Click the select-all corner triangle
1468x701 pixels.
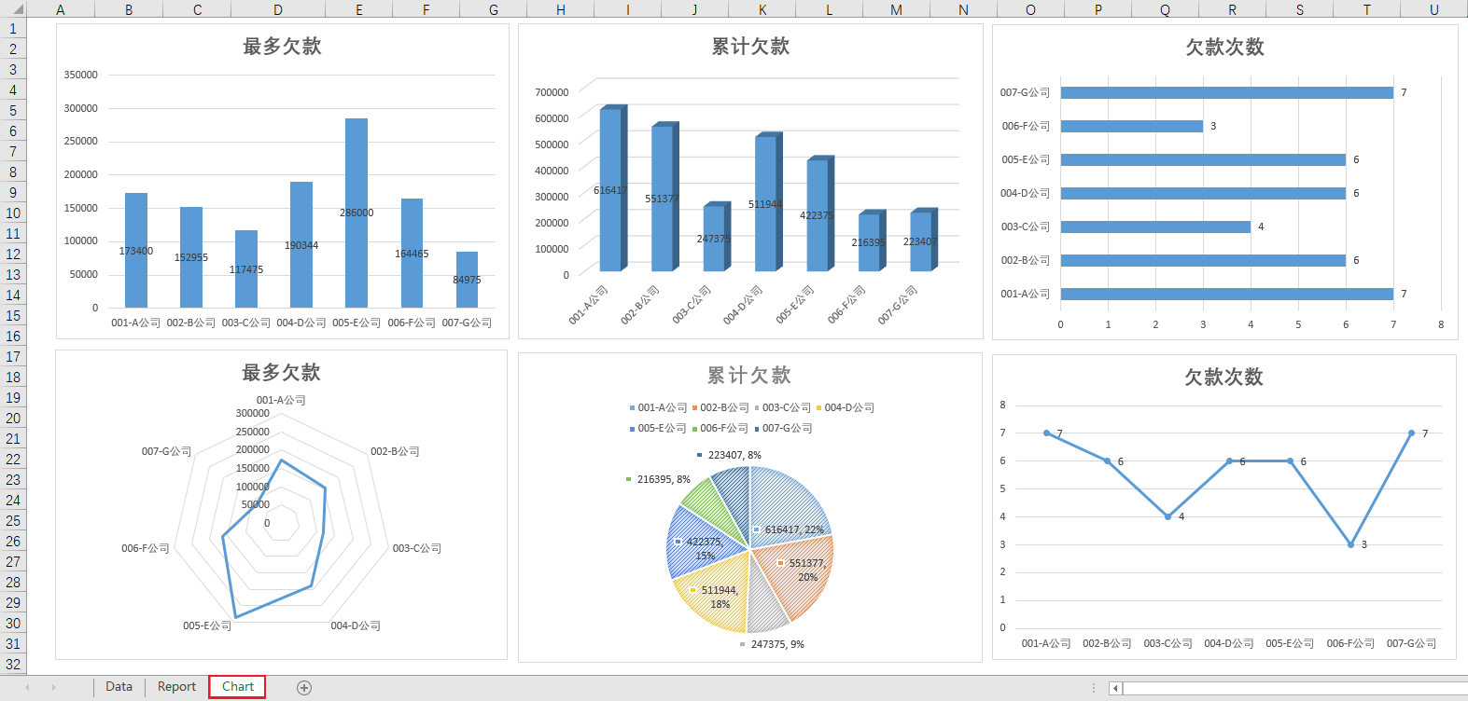tap(13, 9)
